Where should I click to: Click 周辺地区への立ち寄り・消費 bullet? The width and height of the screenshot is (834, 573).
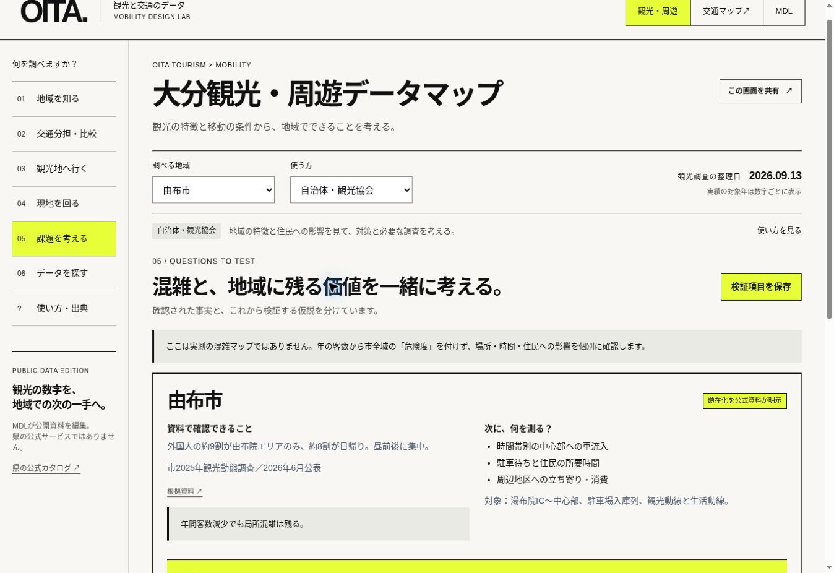click(x=552, y=480)
